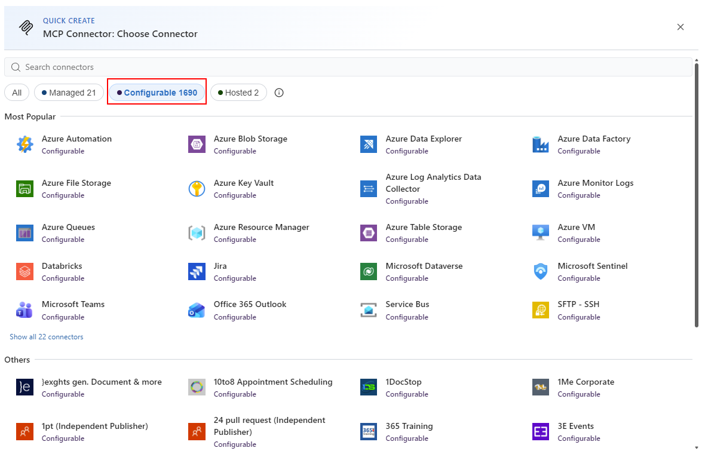Click into the Search connectors field

pyautogui.click(x=348, y=67)
